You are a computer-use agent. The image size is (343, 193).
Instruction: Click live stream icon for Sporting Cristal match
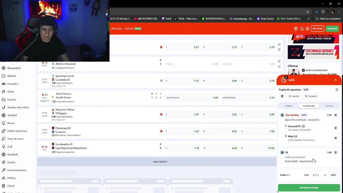coord(161,81)
